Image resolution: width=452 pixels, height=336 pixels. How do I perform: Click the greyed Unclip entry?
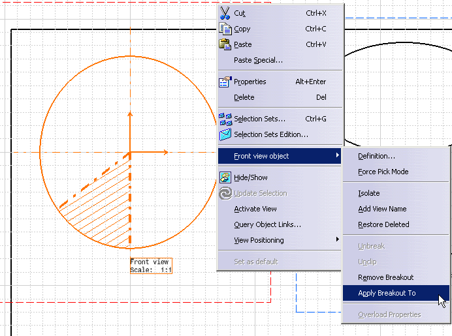coord(396,262)
